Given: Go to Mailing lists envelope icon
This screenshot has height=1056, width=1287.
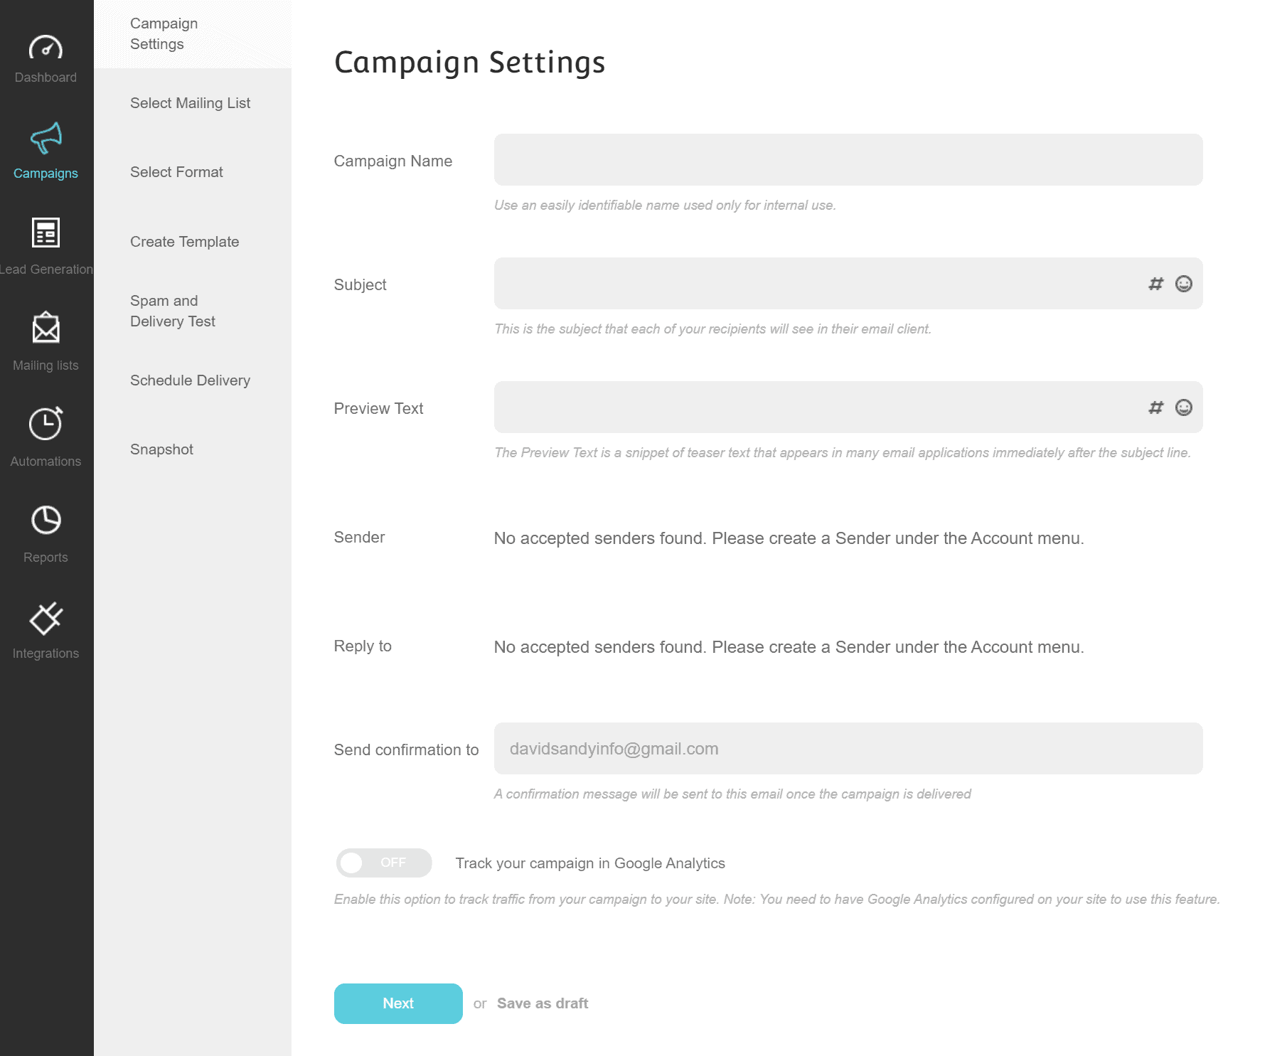Looking at the screenshot, I should (46, 328).
